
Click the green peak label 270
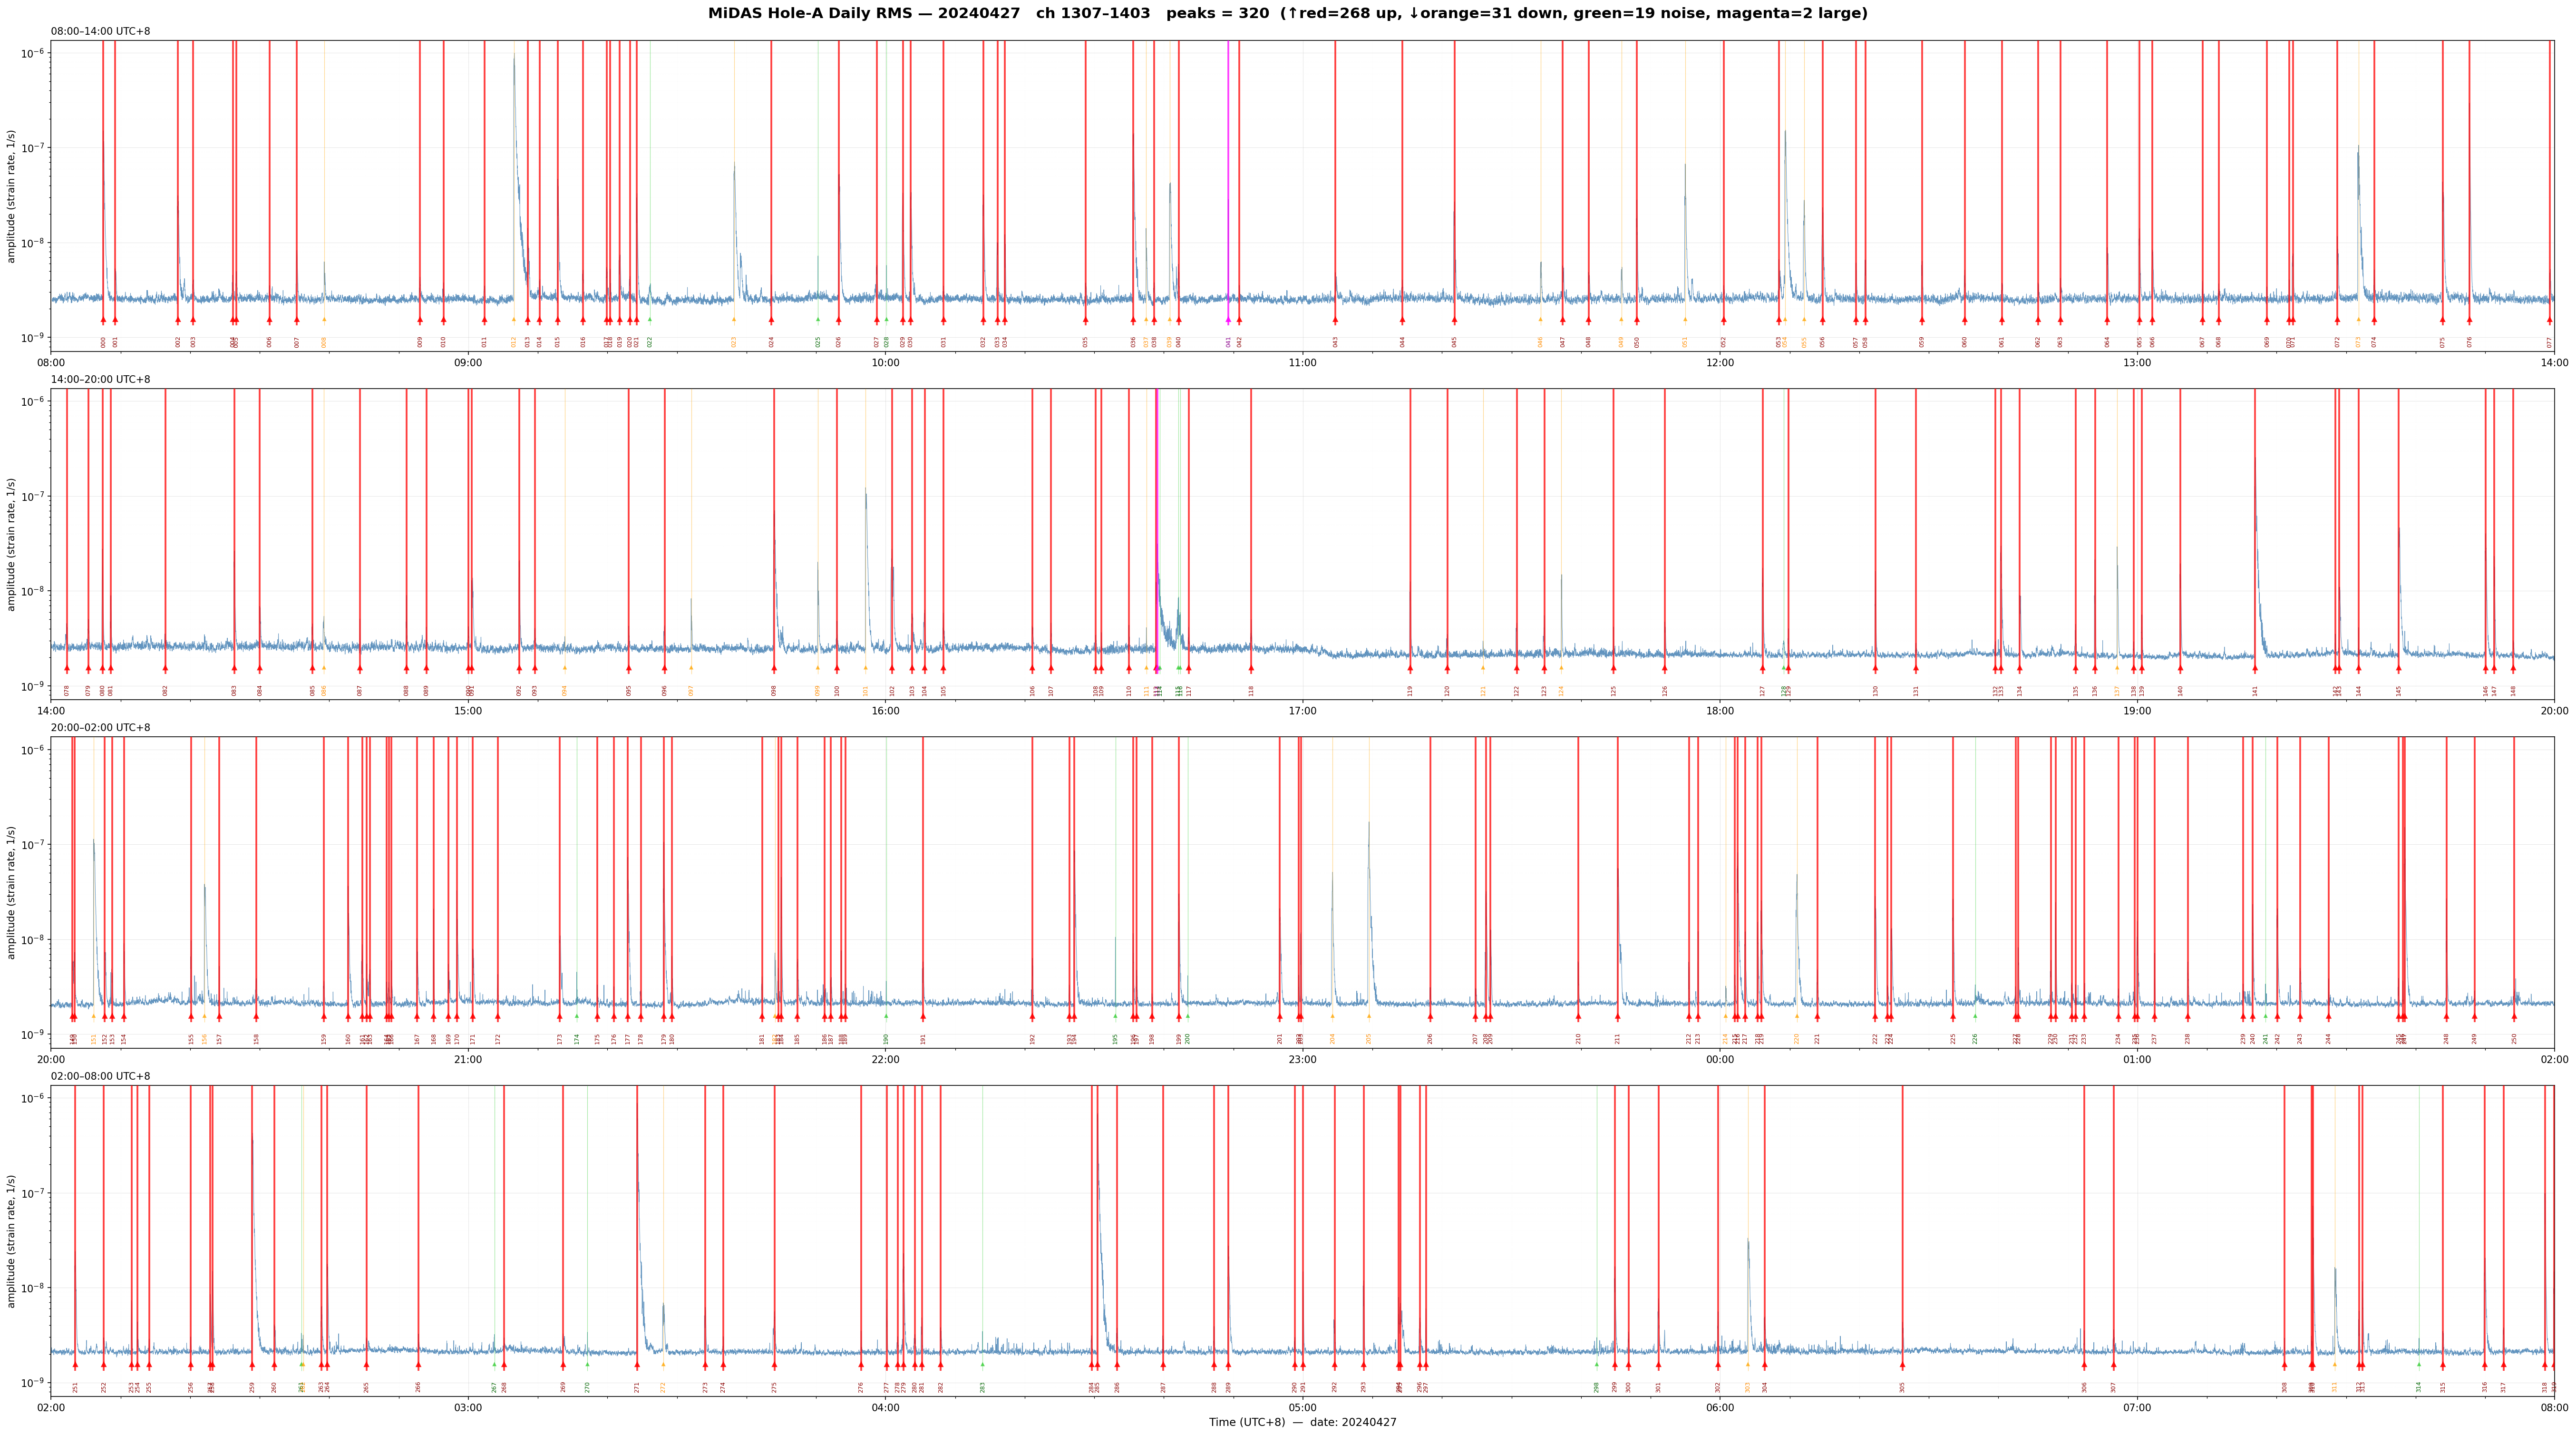click(x=587, y=1387)
